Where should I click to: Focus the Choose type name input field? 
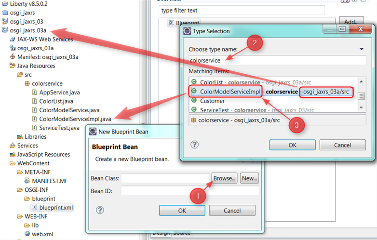277,61
